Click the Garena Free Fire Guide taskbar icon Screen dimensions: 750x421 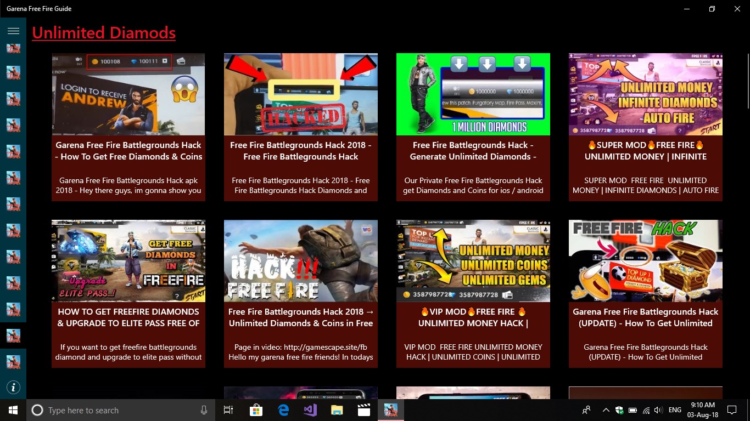(391, 410)
